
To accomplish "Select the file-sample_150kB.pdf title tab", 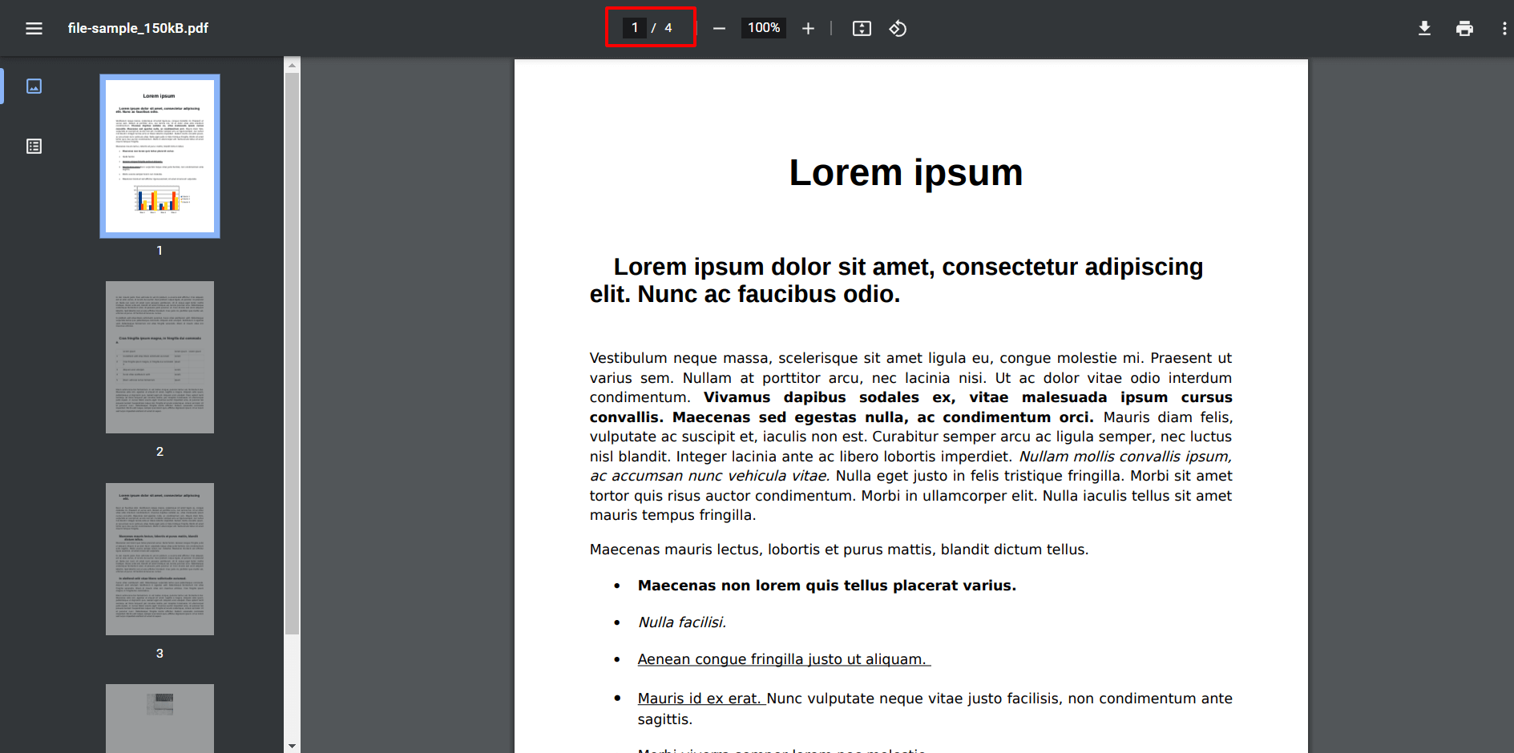I will click(137, 28).
